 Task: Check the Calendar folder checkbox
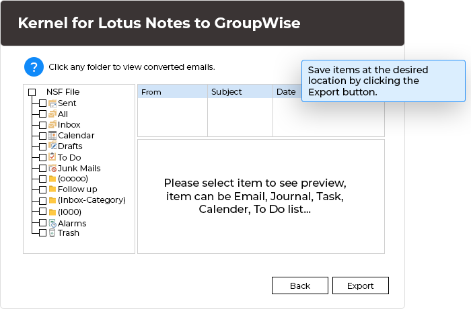tap(42, 136)
